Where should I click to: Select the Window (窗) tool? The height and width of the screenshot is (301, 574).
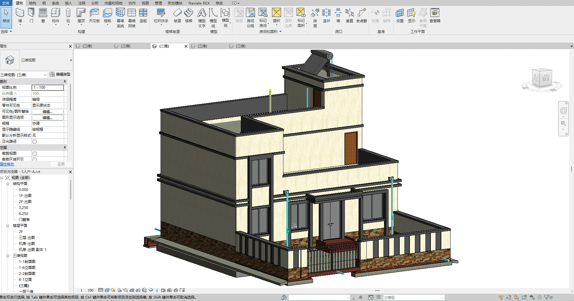(43, 16)
